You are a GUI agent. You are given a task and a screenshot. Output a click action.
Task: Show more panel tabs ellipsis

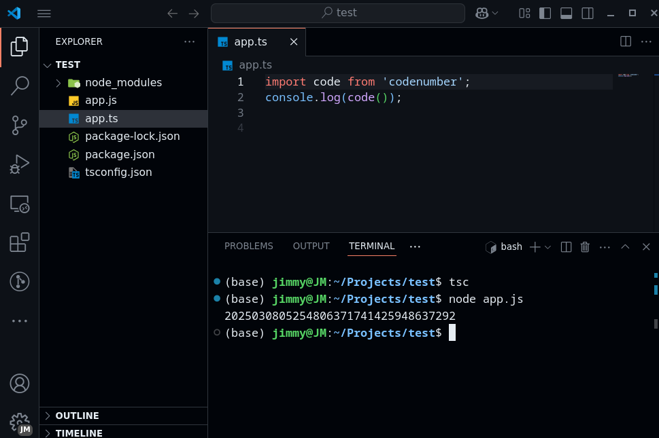[x=415, y=247]
